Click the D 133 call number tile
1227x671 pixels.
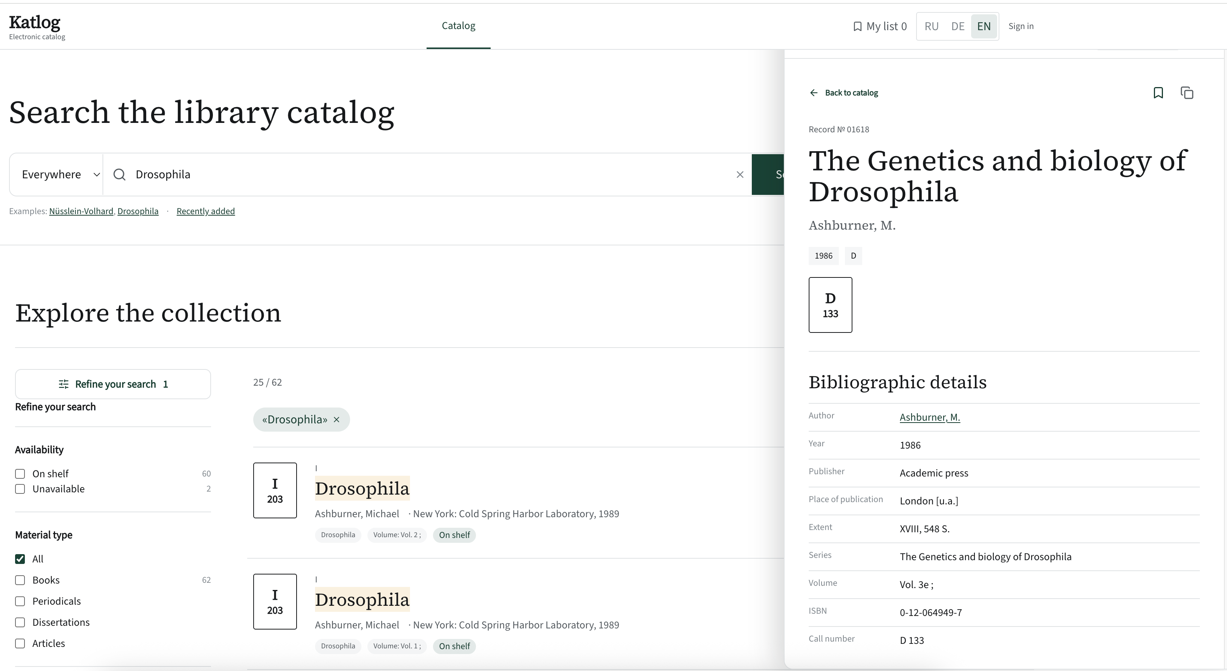[x=830, y=305]
